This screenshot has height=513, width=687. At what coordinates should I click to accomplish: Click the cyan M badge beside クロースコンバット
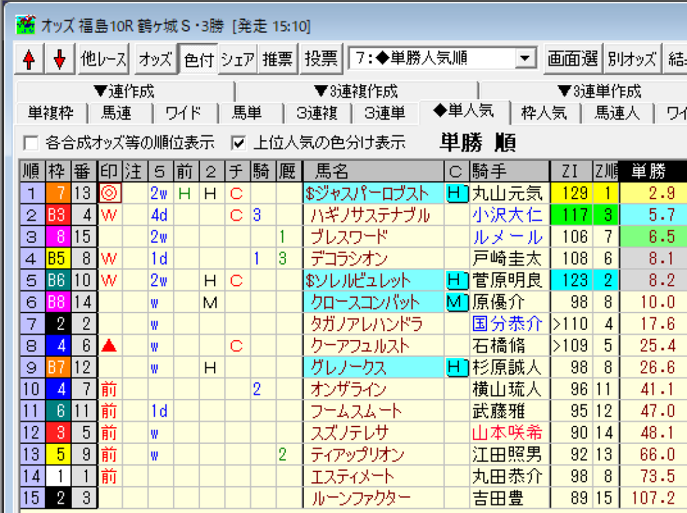456,302
